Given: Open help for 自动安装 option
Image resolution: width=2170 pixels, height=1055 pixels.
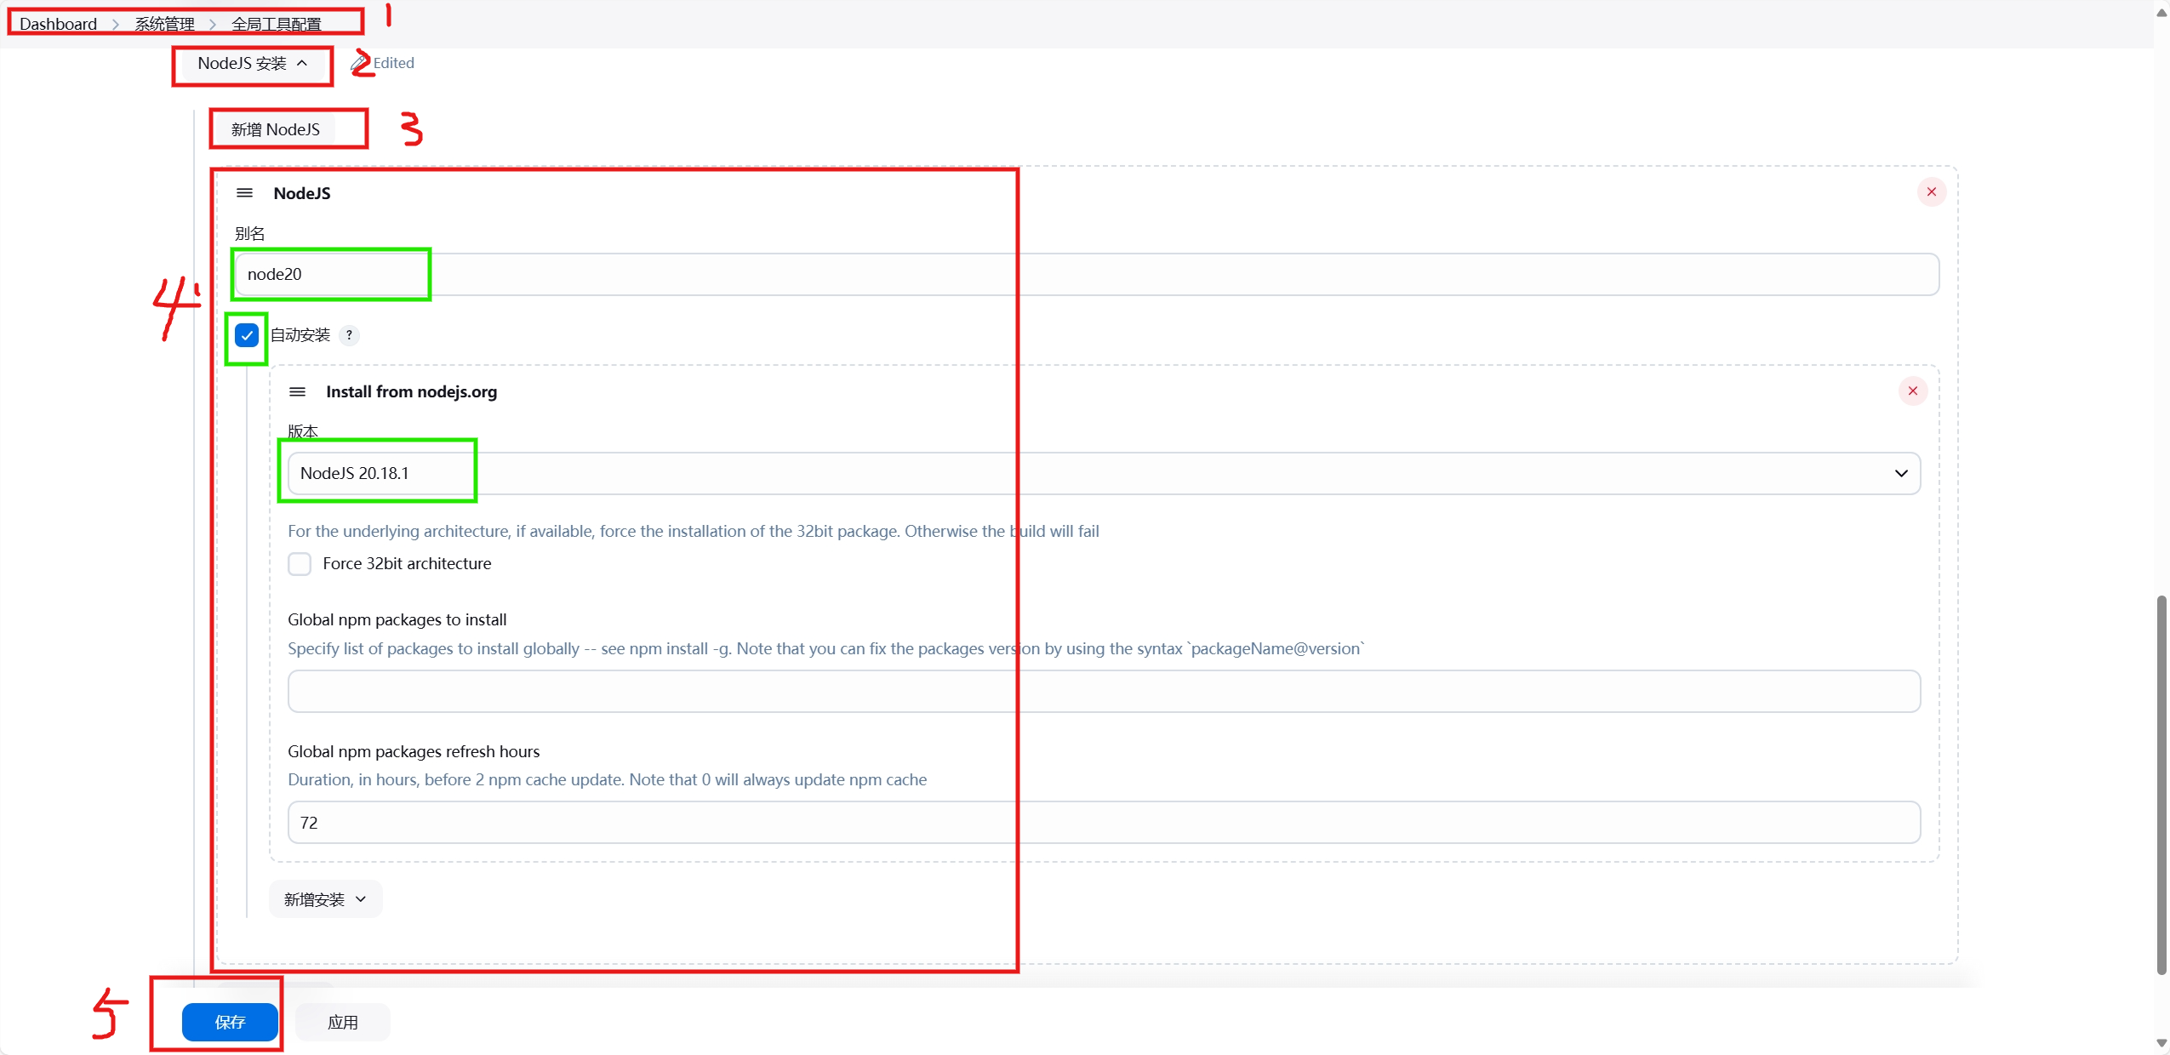Looking at the screenshot, I should click(x=349, y=335).
